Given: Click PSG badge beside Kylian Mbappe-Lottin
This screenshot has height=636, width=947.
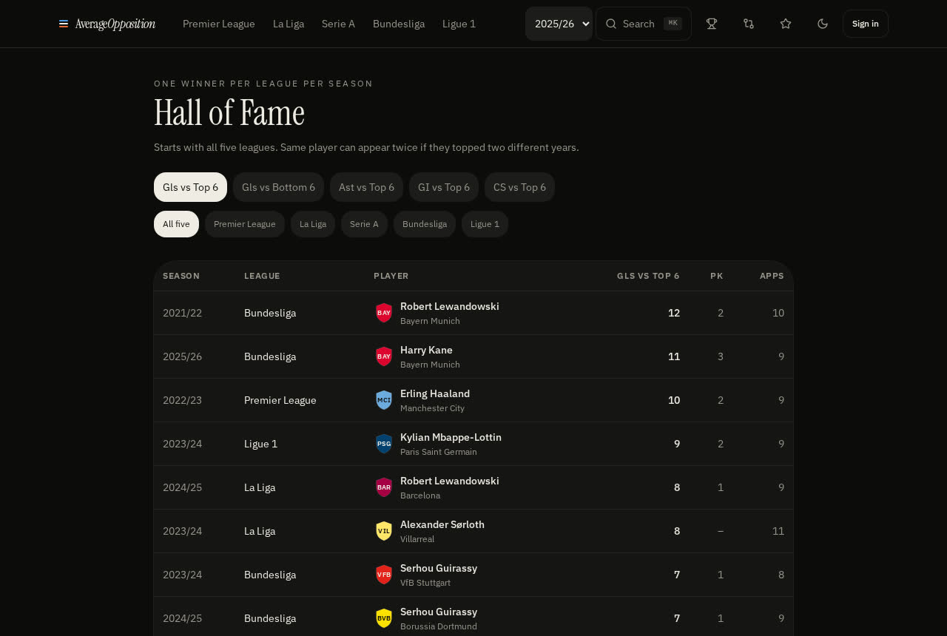Looking at the screenshot, I should (x=384, y=444).
